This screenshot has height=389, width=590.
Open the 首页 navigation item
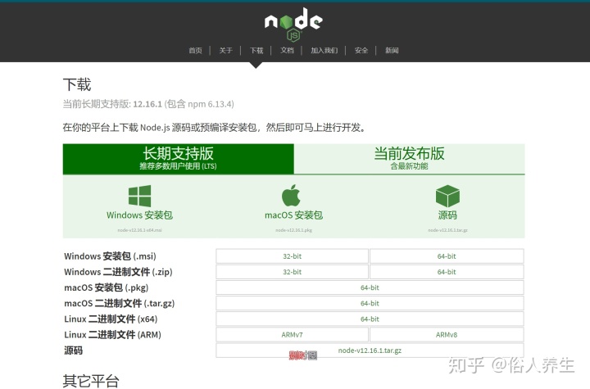tap(195, 51)
